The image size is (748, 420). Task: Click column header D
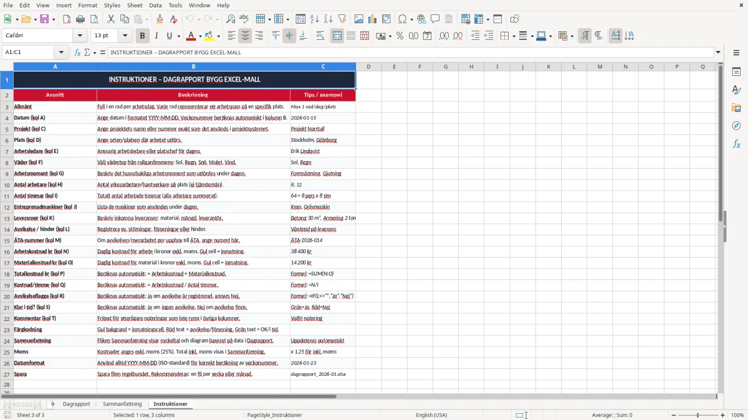pyautogui.click(x=368, y=67)
